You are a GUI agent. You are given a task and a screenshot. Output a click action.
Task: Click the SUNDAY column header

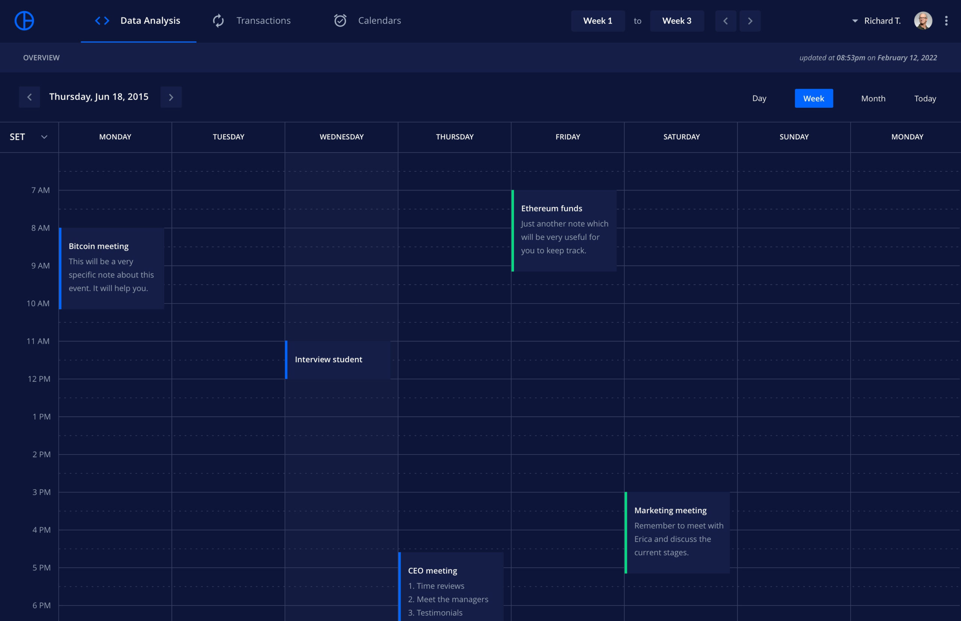tap(794, 137)
